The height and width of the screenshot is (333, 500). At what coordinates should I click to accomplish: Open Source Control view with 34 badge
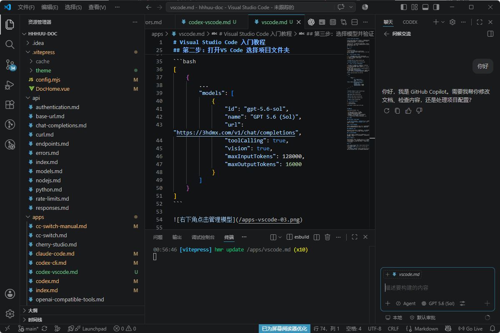click(x=10, y=65)
